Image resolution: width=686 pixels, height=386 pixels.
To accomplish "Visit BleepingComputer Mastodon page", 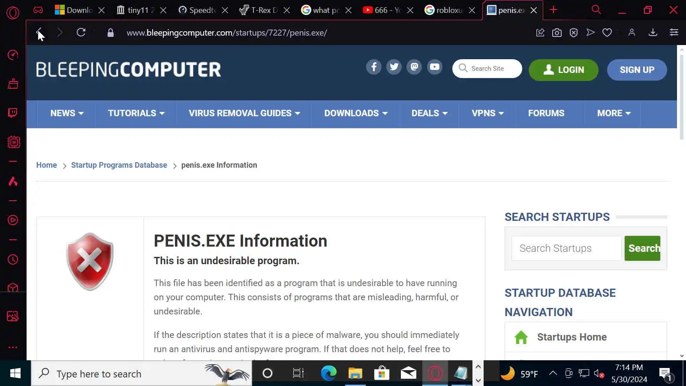I will (414, 67).
